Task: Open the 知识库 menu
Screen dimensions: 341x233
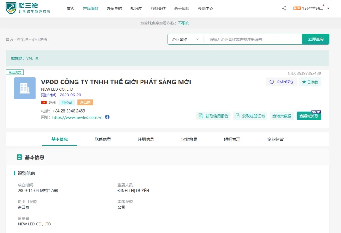Action: 136,9
